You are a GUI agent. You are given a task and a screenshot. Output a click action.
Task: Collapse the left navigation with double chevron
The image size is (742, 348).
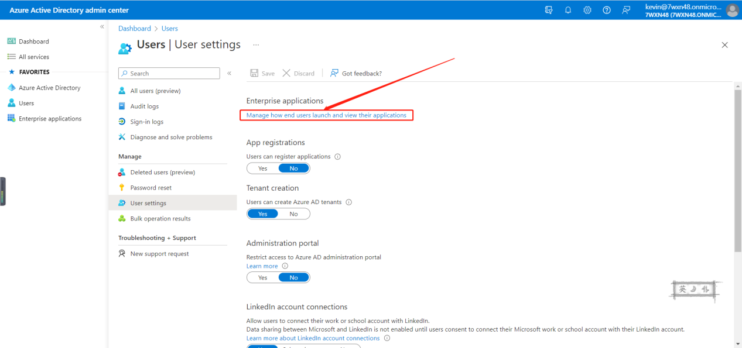[x=102, y=27]
